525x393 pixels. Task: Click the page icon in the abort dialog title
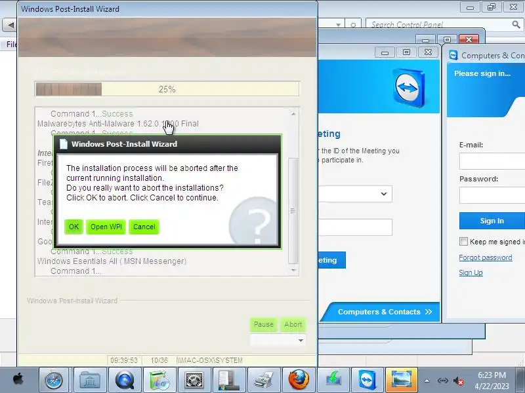[64, 144]
